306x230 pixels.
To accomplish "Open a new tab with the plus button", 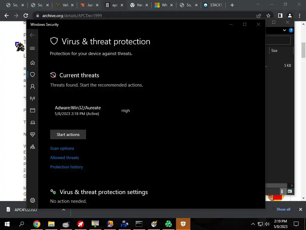I will [232, 5].
